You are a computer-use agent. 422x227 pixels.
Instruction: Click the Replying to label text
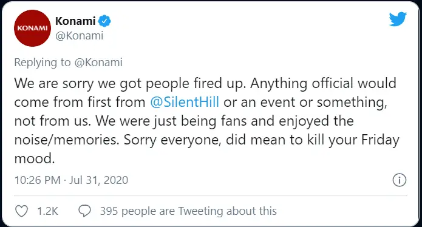(43, 63)
